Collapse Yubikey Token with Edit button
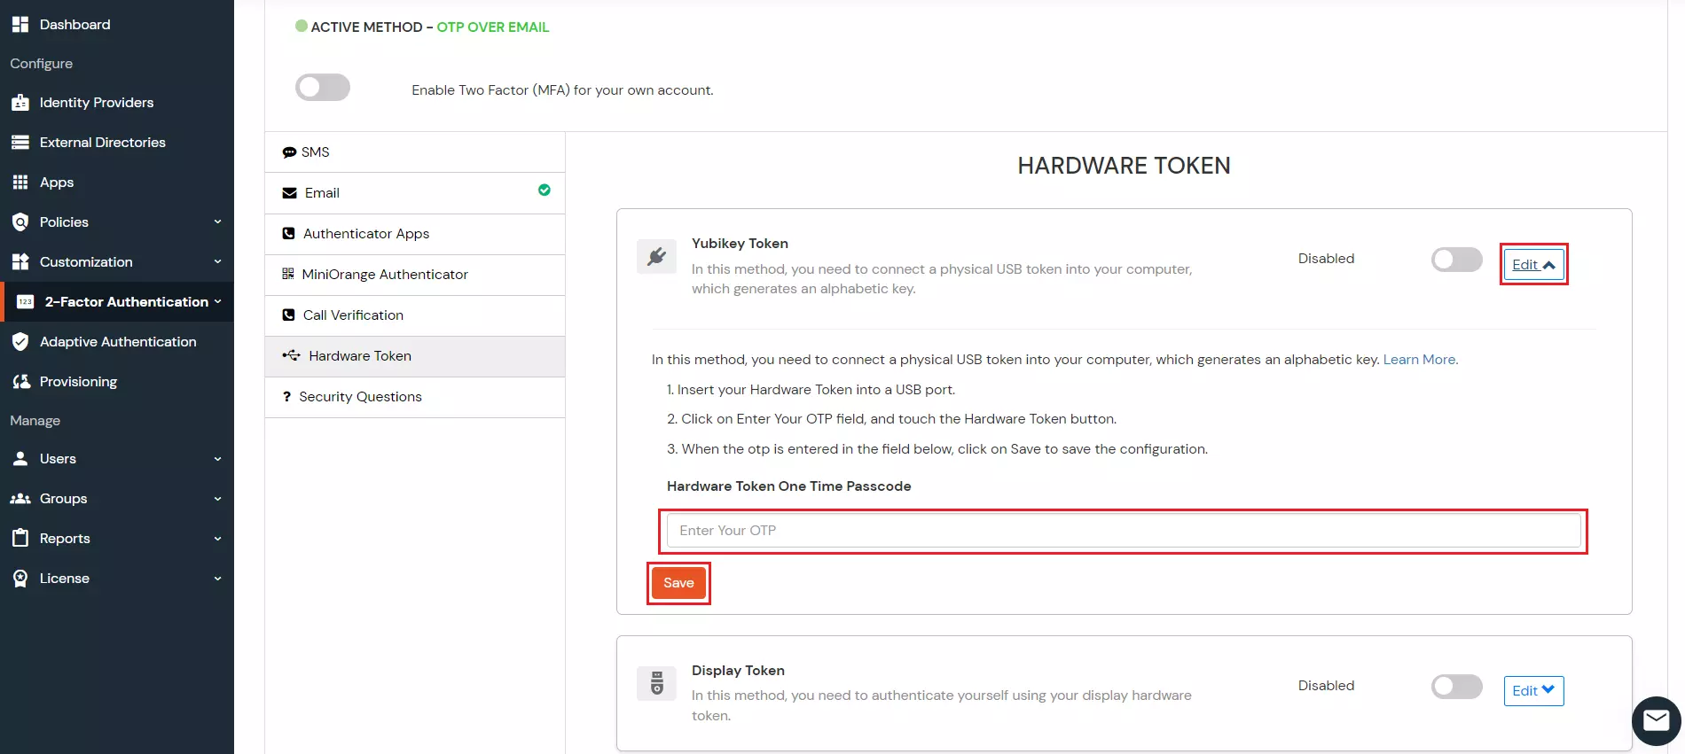This screenshot has height=754, width=1685. [1533, 264]
